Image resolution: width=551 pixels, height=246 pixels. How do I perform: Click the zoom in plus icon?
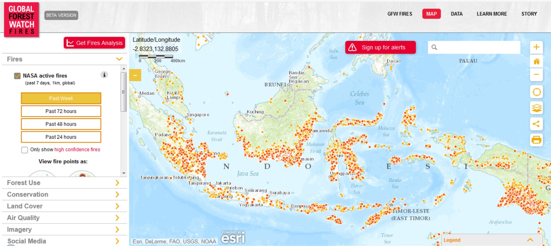tap(536, 47)
